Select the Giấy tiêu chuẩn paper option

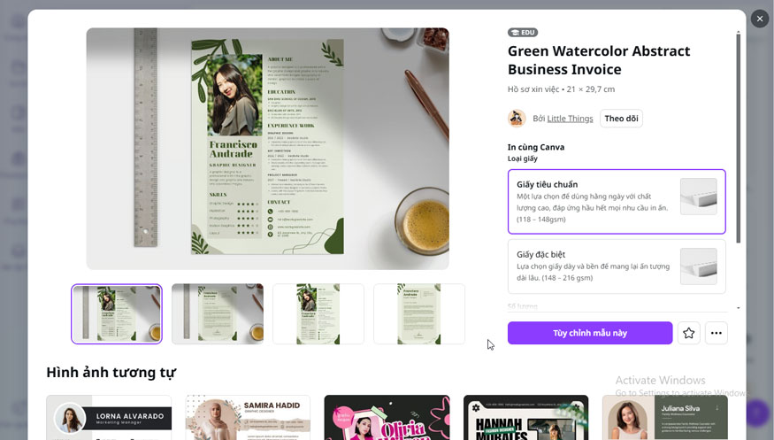(x=617, y=202)
